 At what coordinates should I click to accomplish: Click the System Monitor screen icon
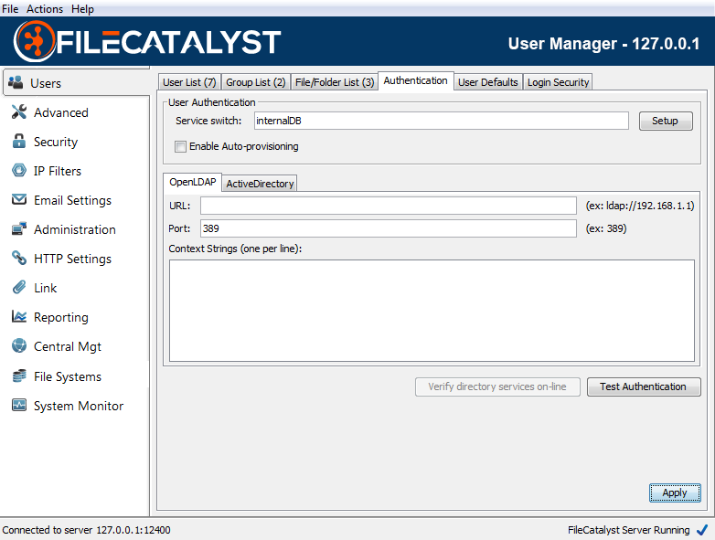(19, 405)
